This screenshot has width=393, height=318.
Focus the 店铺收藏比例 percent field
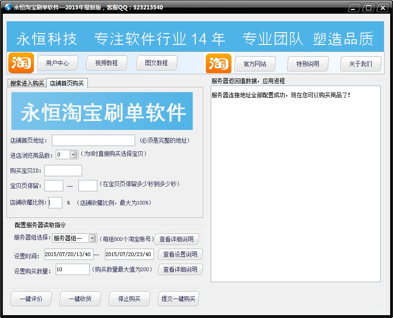tap(55, 203)
